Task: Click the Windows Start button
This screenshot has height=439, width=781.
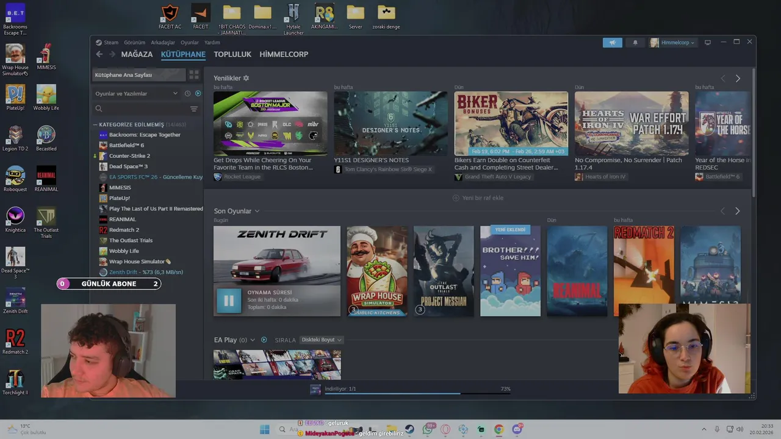Action: click(x=265, y=429)
